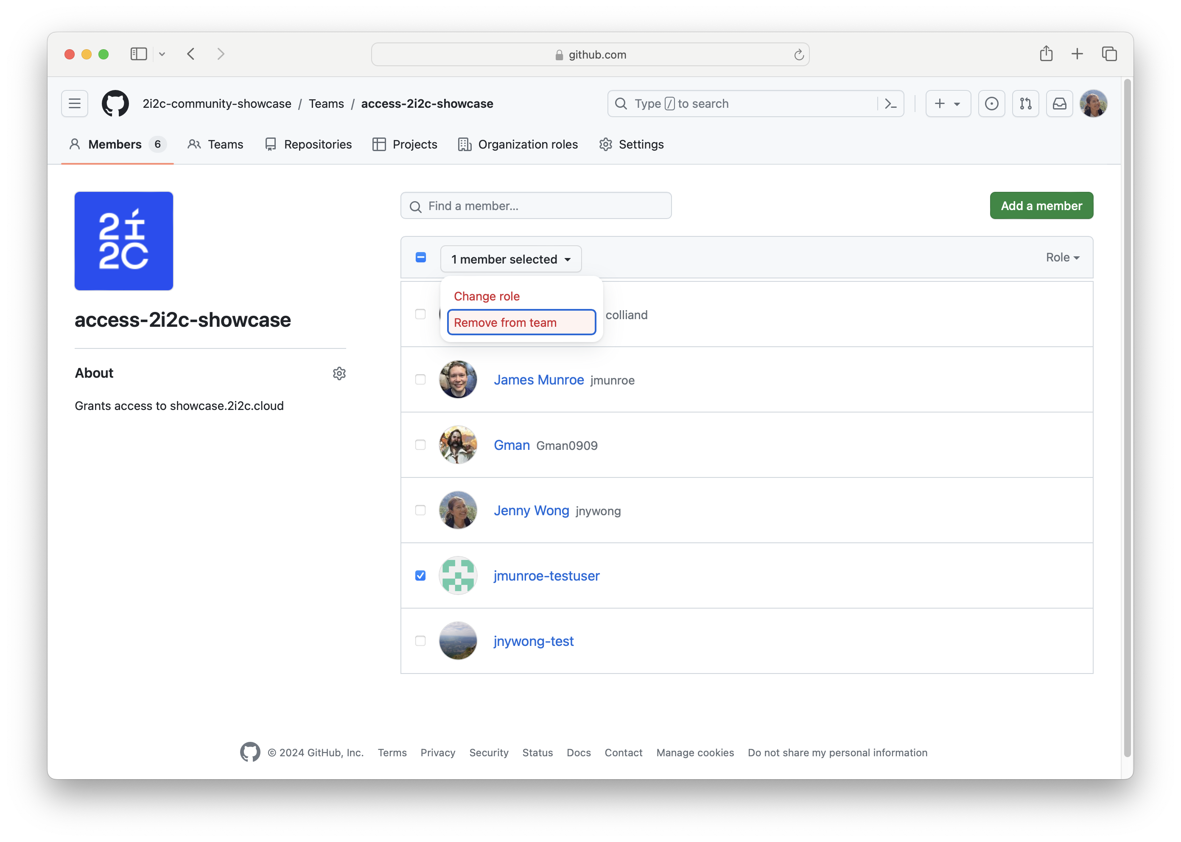The height and width of the screenshot is (842, 1181).
Task: Click the About section gear icon
Action: tap(339, 373)
